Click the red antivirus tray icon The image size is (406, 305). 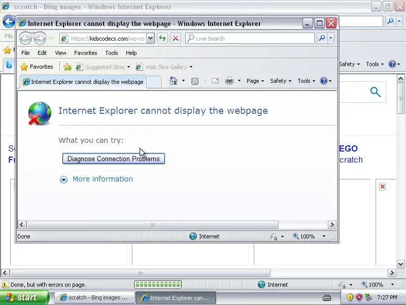(x=359, y=297)
